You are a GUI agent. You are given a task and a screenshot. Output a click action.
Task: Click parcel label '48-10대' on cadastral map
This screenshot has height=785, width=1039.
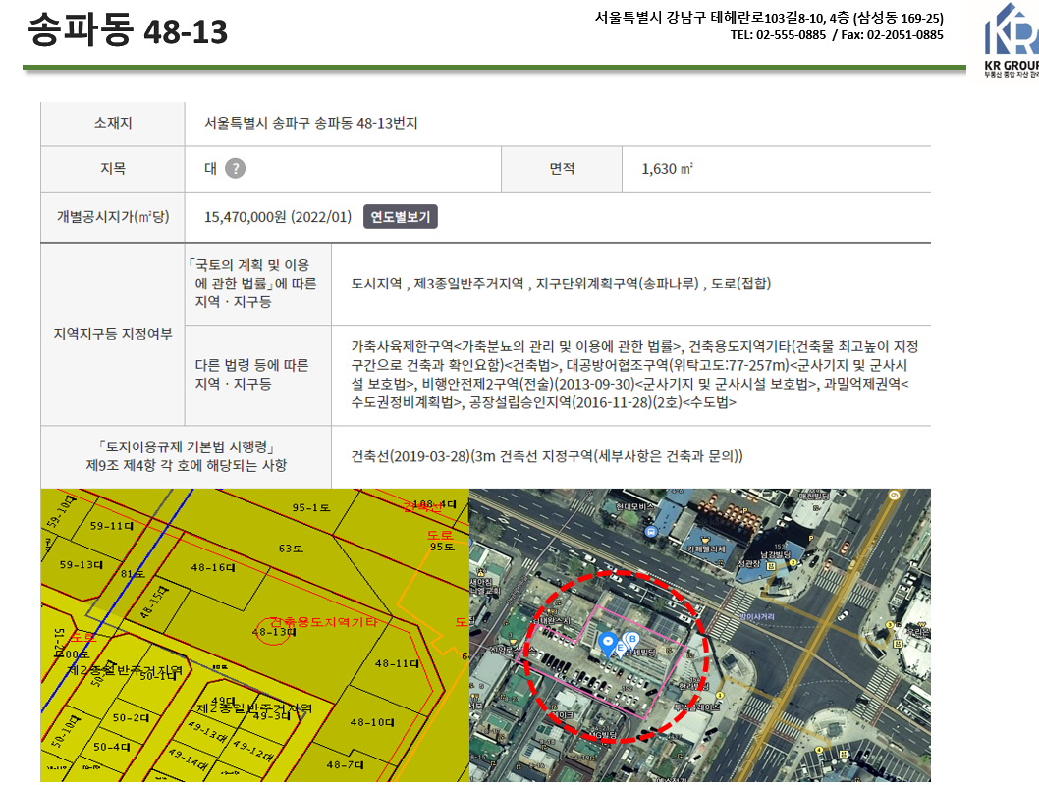[372, 723]
